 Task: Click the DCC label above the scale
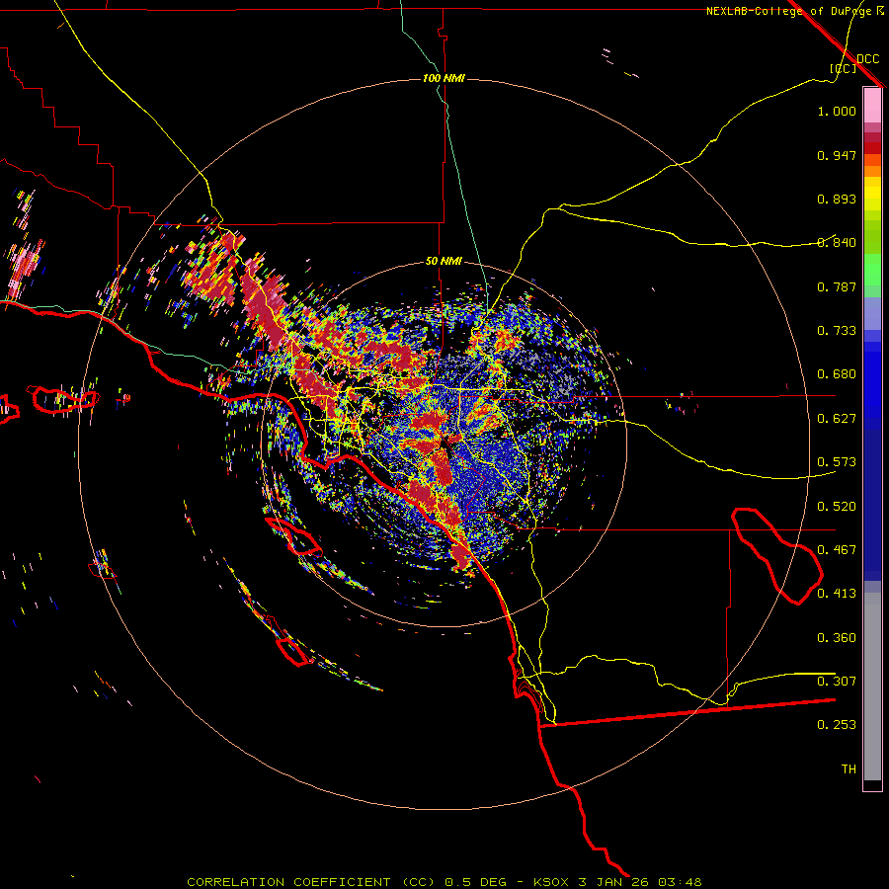(867, 59)
